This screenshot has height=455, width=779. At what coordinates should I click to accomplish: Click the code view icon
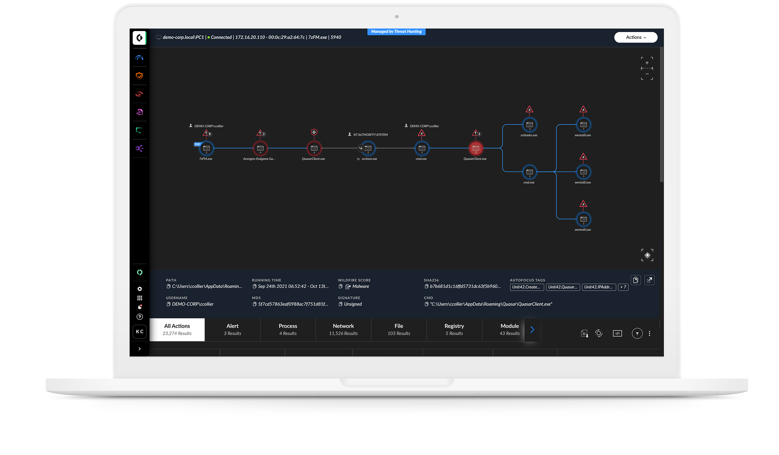[617, 333]
